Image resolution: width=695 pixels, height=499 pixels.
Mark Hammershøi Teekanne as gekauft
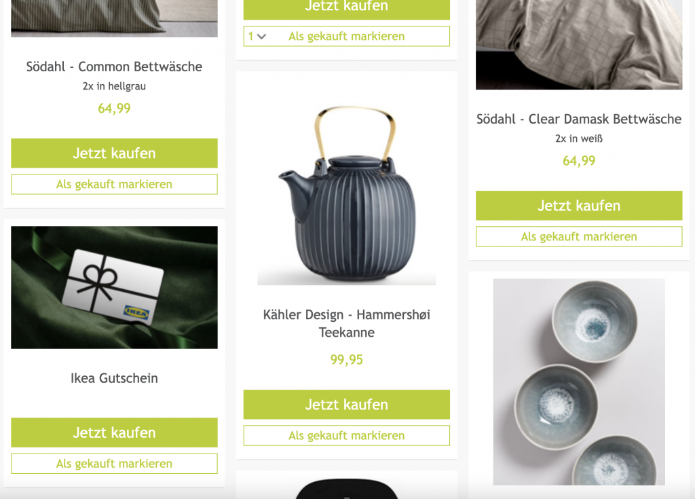347,436
